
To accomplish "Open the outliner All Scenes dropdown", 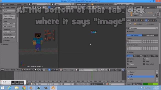I will pyautogui.click(x=150, y=7).
